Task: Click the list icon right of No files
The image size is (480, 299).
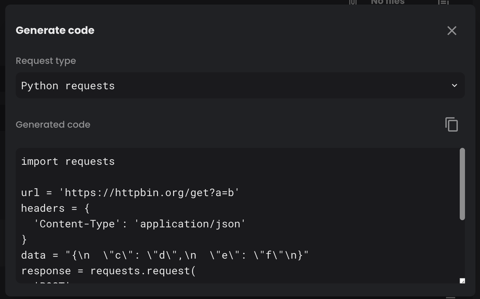Action: [443, 2]
